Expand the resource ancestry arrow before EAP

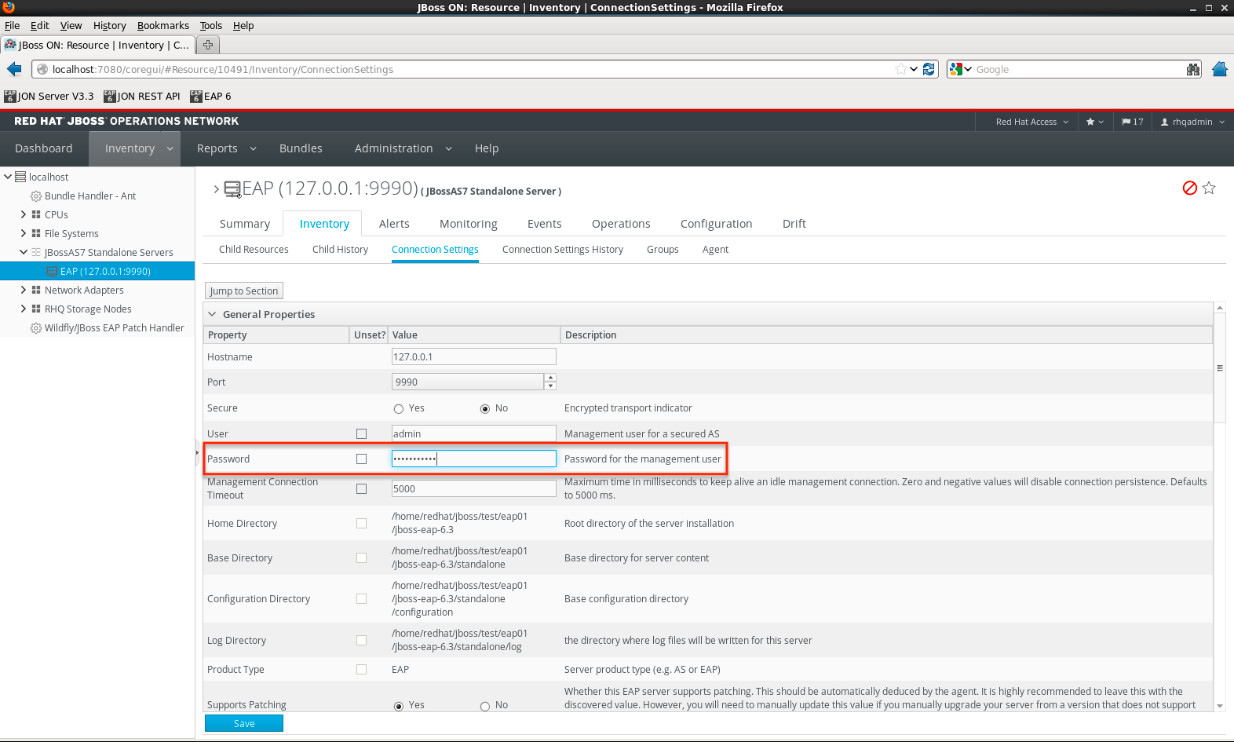click(x=216, y=189)
